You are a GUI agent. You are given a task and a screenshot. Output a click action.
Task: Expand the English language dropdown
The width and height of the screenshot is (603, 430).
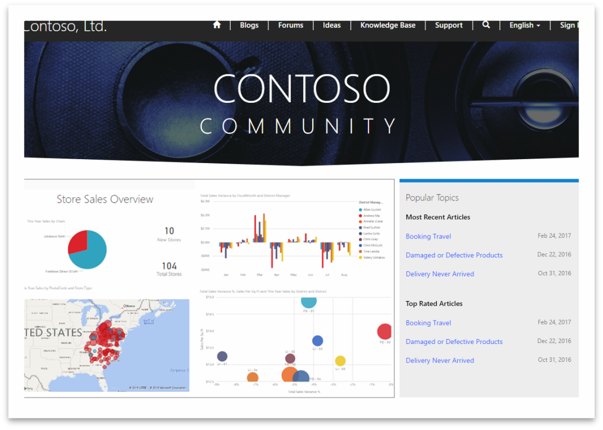click(525, 25)
